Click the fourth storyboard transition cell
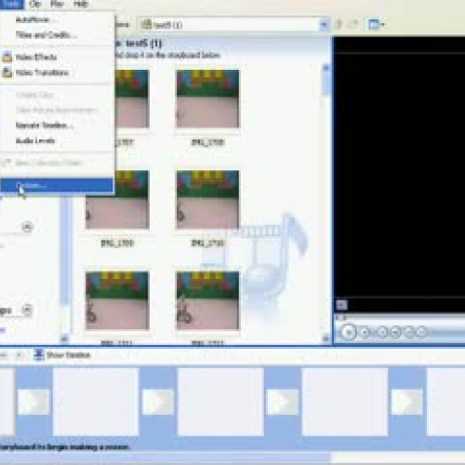 pyautogui.click(x=407, y=402)
